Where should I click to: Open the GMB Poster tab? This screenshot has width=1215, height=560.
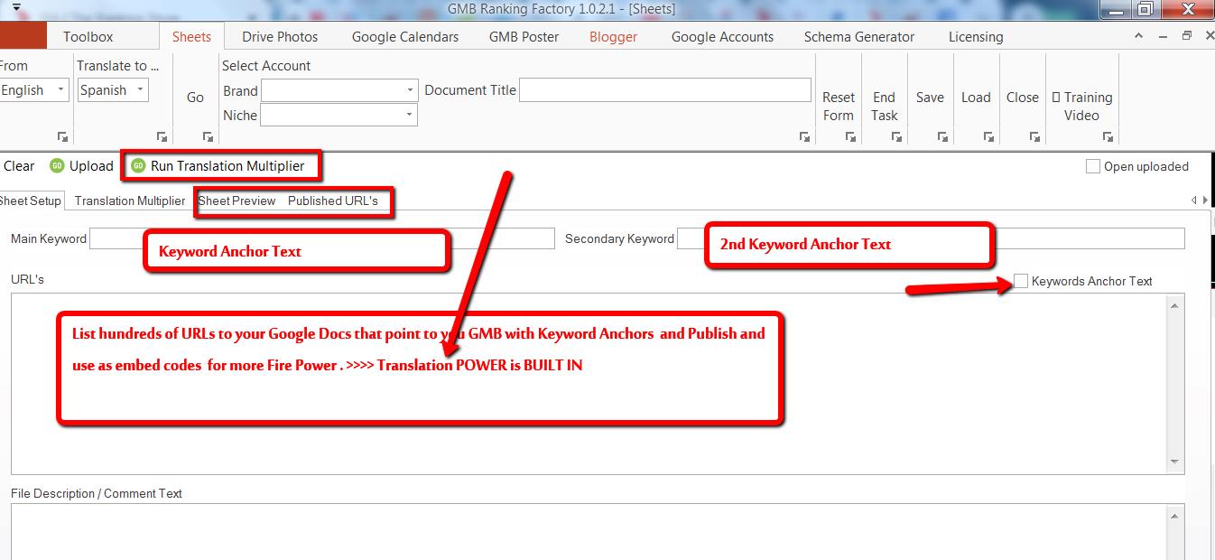[524, 37]
